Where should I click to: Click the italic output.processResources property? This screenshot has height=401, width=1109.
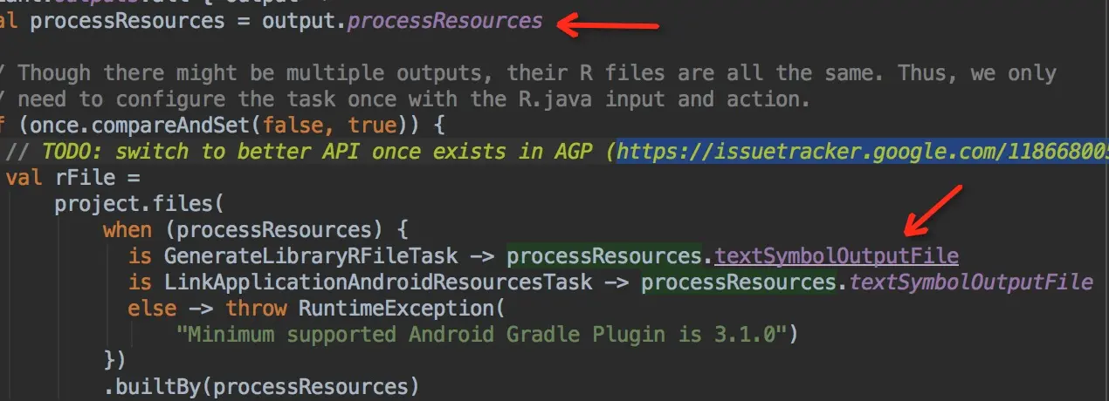point(444,21)
